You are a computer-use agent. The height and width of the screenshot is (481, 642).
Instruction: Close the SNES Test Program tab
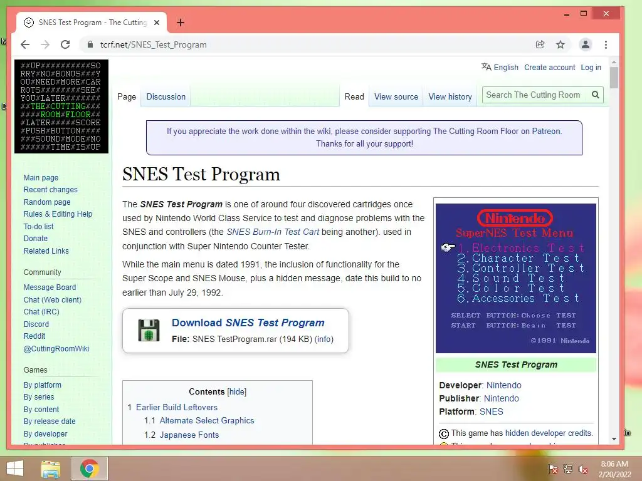pyautogui.click(x=156, y=23)
